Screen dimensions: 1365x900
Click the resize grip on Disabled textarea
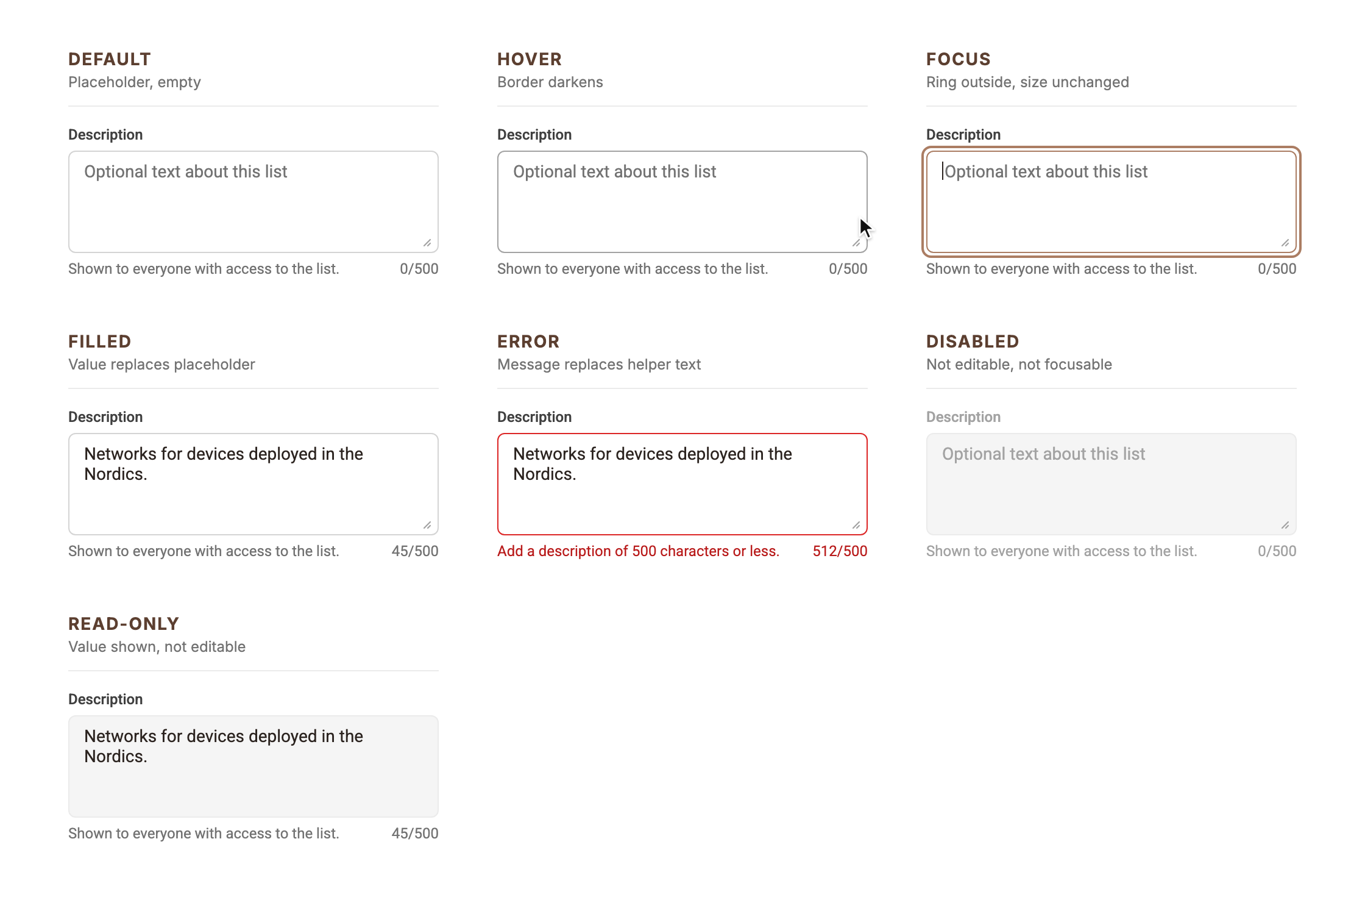click(1285, 525)
